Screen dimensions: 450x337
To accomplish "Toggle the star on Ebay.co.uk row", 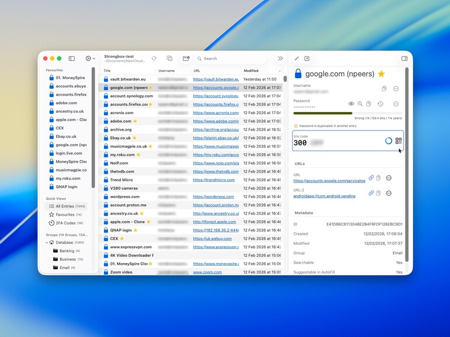I will pos(134,138).
